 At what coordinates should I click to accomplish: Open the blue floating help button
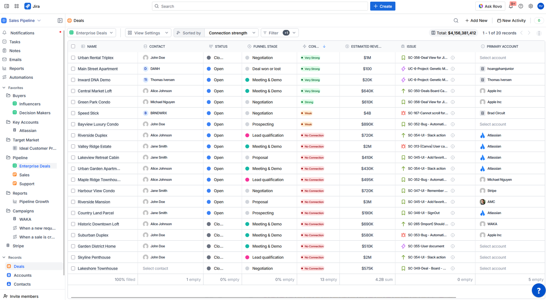click(538, 290)
